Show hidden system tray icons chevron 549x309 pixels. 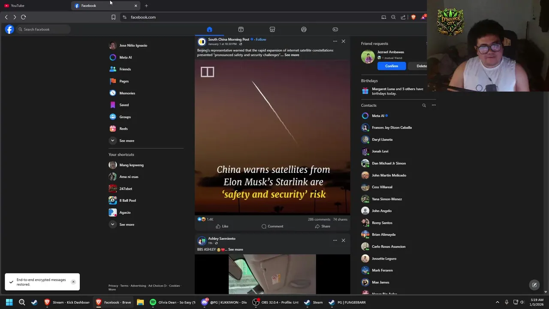pyautogui.click(x=498, y=302)
